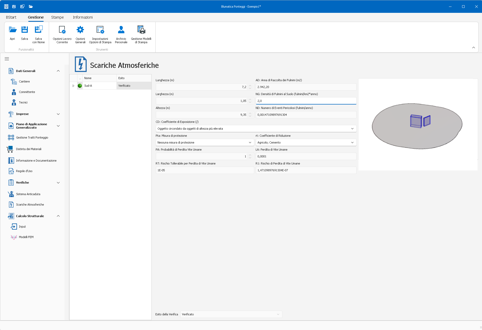Open Opzioni Generali gear icon
The image size is (482, 330).
(80, 30)
